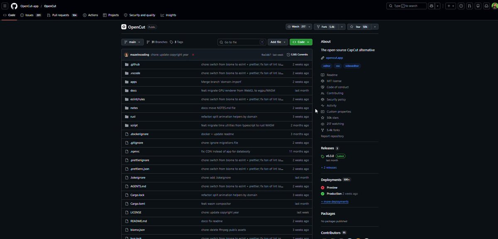
Task: Click the MIT license scales icon
Action: pyautogui.click(x=323, y=81)
